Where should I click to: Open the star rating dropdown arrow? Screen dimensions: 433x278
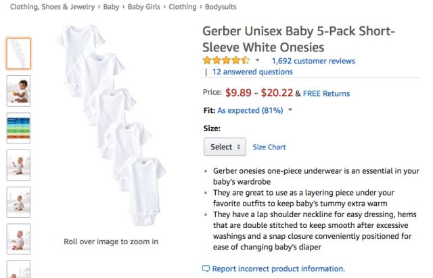[257, 60]
